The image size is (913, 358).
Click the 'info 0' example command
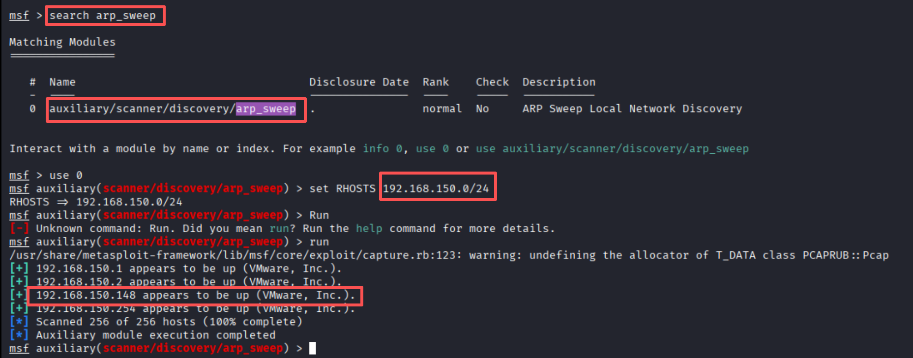click(383, 148)
